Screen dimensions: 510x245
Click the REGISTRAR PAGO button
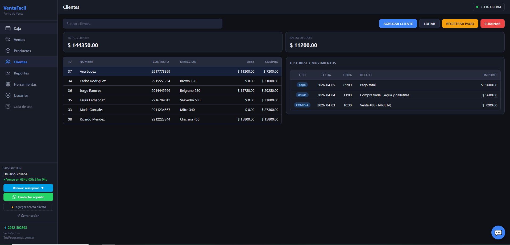[460, 24]
